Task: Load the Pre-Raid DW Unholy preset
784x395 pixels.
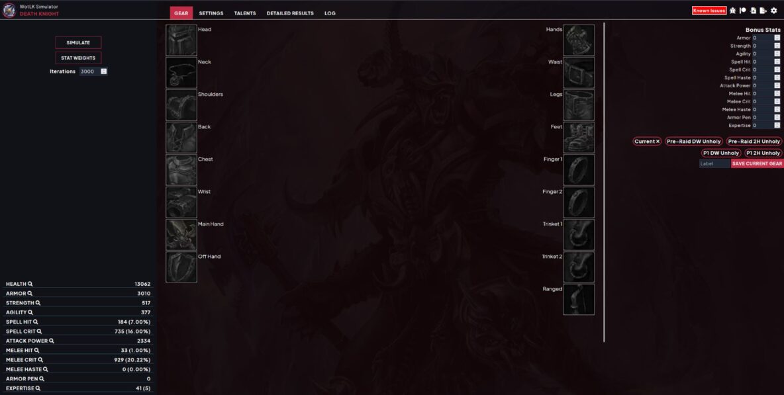Action: pyautogui.click(x=695, y=141)
